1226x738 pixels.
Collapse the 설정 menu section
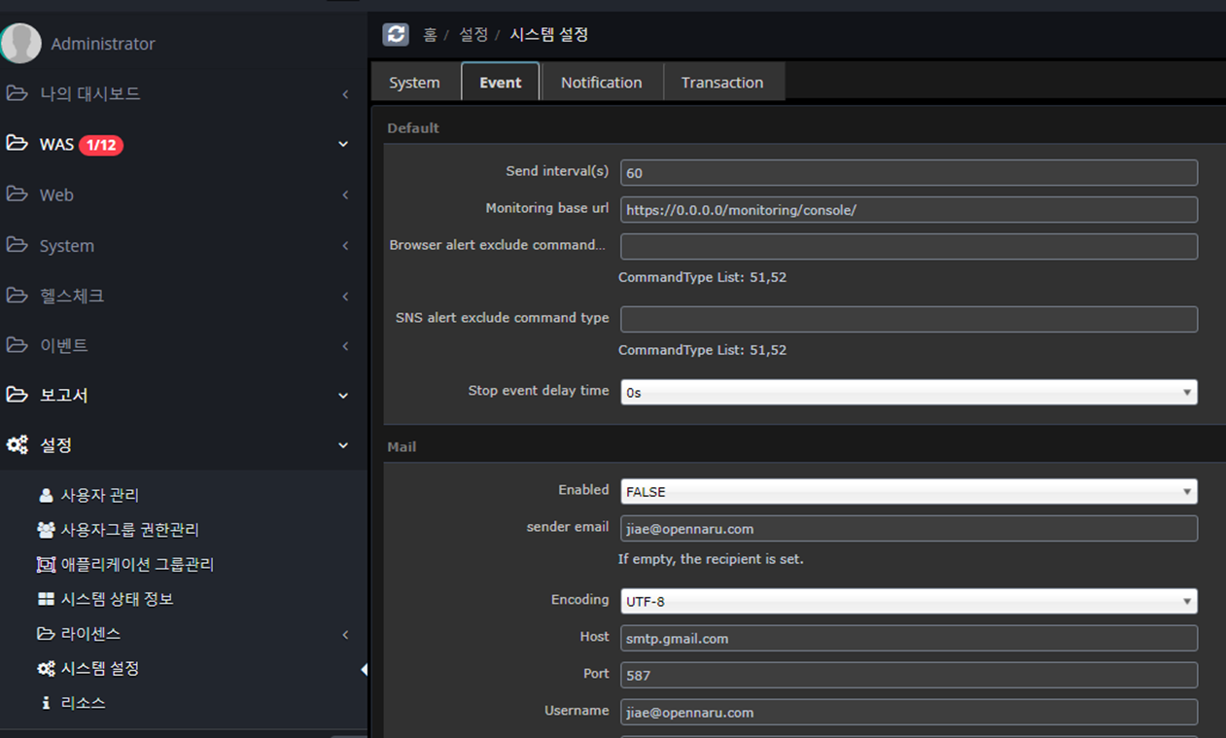[x=343, y=445]
